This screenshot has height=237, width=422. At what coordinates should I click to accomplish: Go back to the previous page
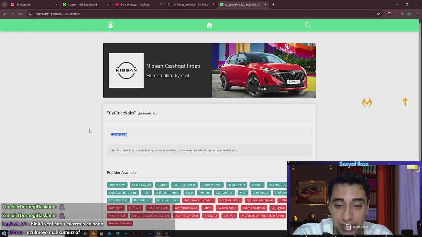5,14
